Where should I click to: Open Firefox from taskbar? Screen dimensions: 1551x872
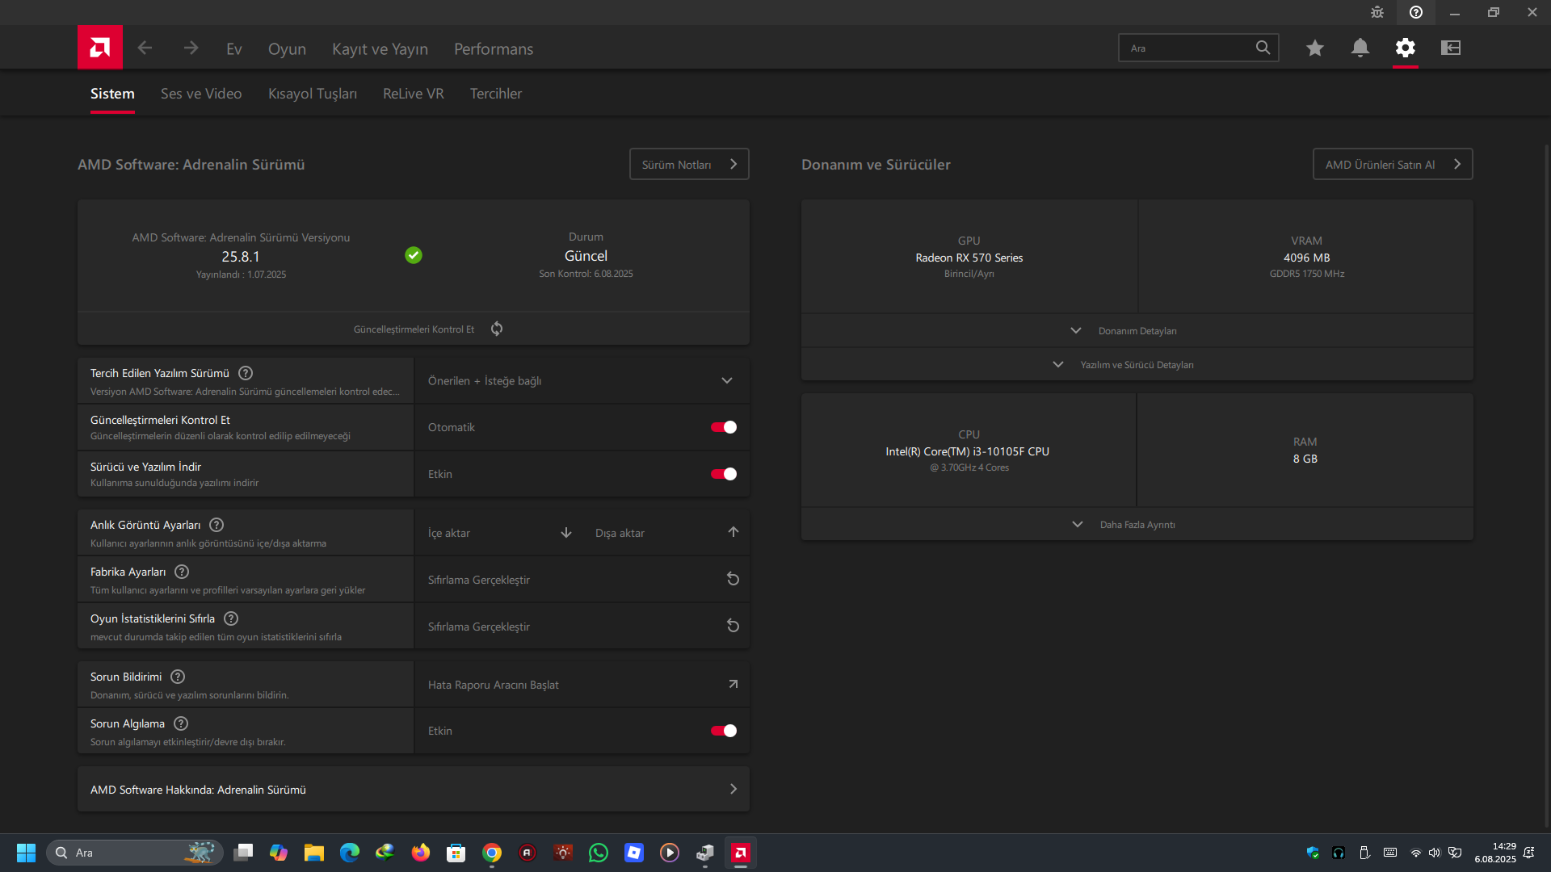tap(421, 853)
